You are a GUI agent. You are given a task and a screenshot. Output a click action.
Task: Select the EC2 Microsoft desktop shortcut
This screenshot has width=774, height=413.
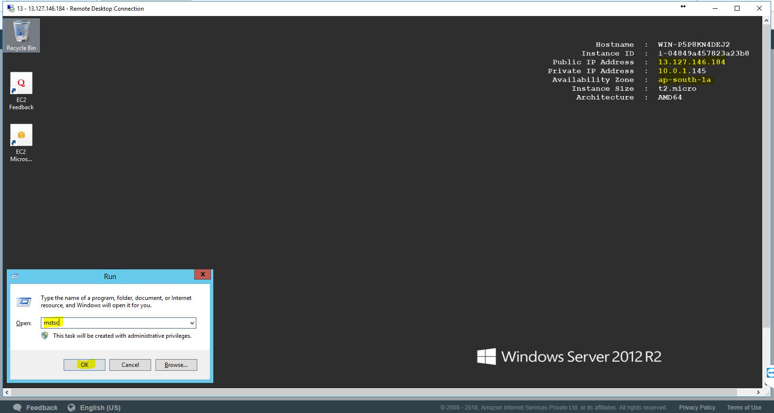coord(21,143)
